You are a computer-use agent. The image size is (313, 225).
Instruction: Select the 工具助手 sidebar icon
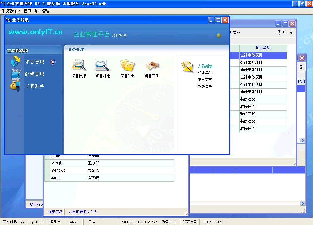(15, 86)
